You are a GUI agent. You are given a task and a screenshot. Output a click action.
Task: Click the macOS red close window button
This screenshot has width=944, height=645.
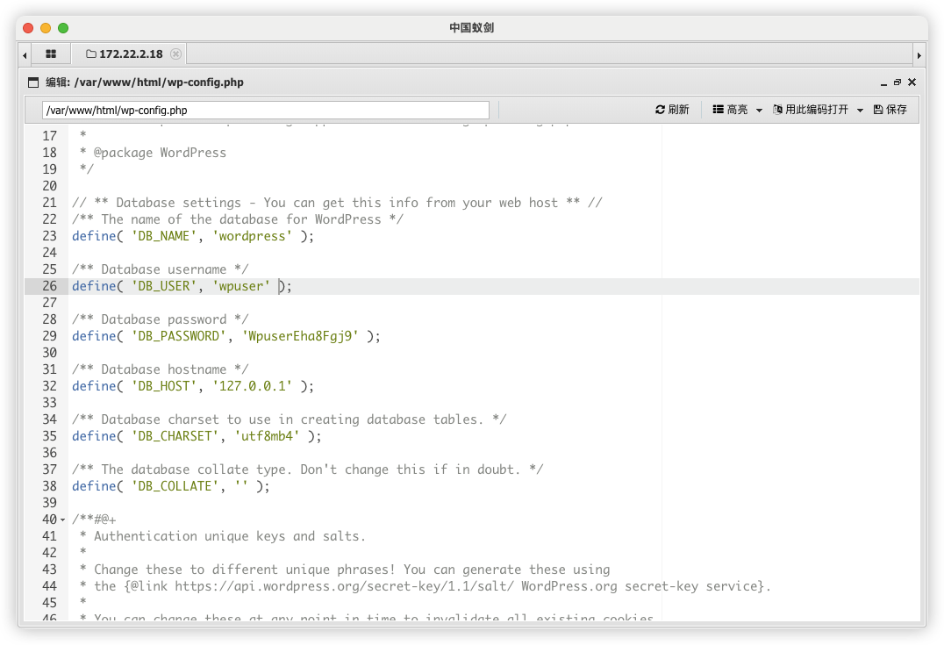[x=28, y=28]
